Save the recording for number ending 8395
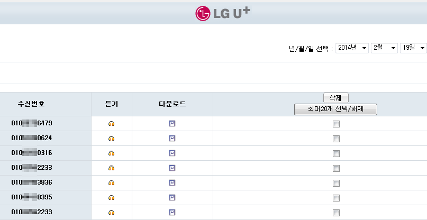This screenshot has width=427, height=220. [172, 197]
